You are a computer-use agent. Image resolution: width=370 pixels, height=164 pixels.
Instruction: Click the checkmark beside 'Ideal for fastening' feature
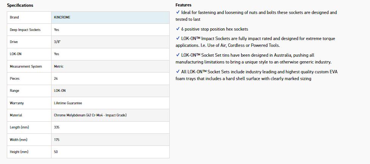point(178,12)
